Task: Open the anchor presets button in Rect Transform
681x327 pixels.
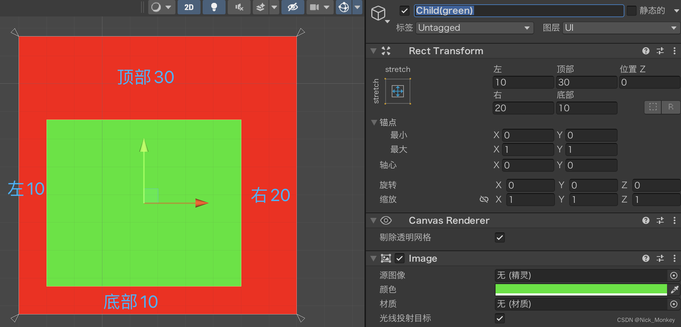Action: click(397, 91)
